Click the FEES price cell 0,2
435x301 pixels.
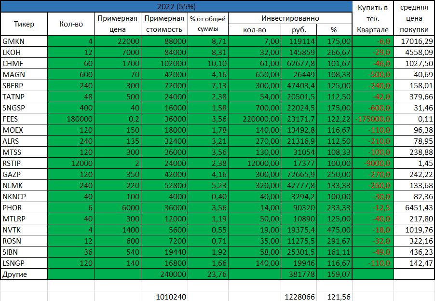point(118,119)
